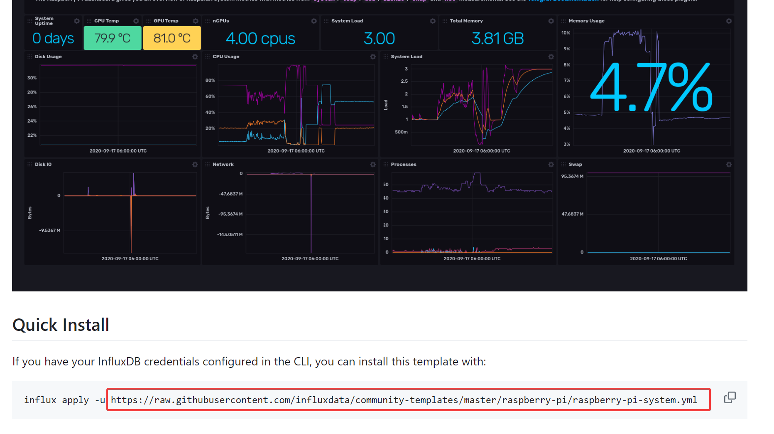Click the Memory Usage panel gear icon
The width and height of the screenshot is (774, 434).
729,21
